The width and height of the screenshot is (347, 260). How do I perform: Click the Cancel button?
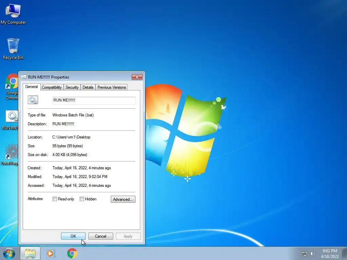pos(101,236)
